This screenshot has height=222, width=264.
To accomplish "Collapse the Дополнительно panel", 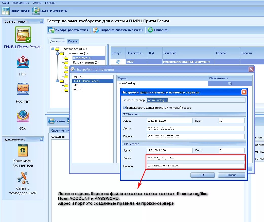I will (x=42, y=139).
